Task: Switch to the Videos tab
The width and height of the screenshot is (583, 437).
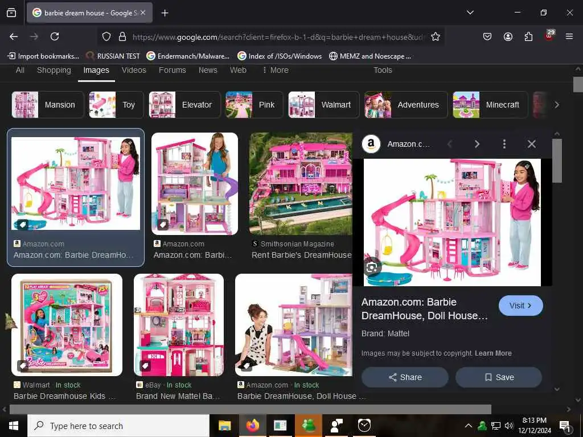Action: pos(134,70)
